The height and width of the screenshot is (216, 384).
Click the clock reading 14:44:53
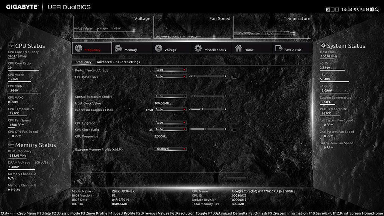tap(350, 10)
